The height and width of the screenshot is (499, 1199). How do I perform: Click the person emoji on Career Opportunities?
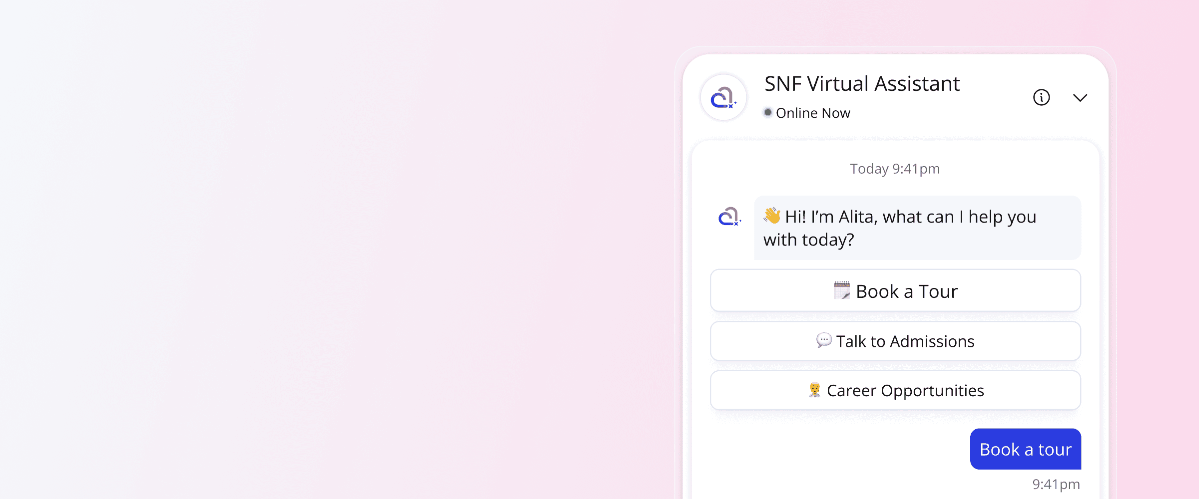pos(815,390)
